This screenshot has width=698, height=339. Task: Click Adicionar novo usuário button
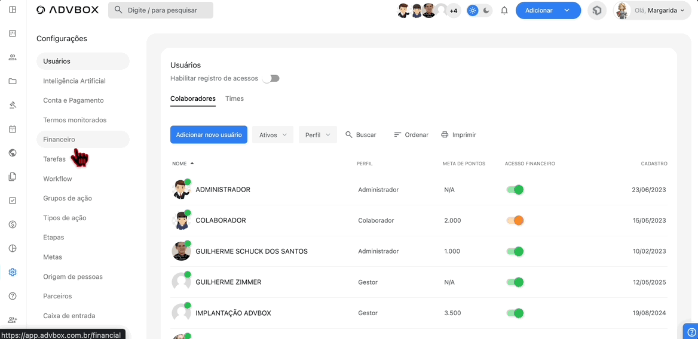pos(209,135)
